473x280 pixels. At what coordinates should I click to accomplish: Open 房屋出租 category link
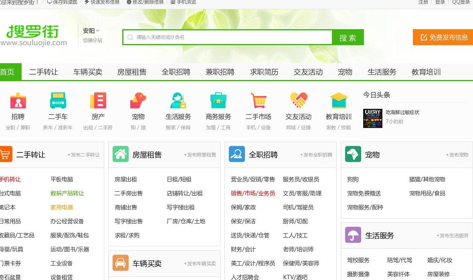pos(126,179)
